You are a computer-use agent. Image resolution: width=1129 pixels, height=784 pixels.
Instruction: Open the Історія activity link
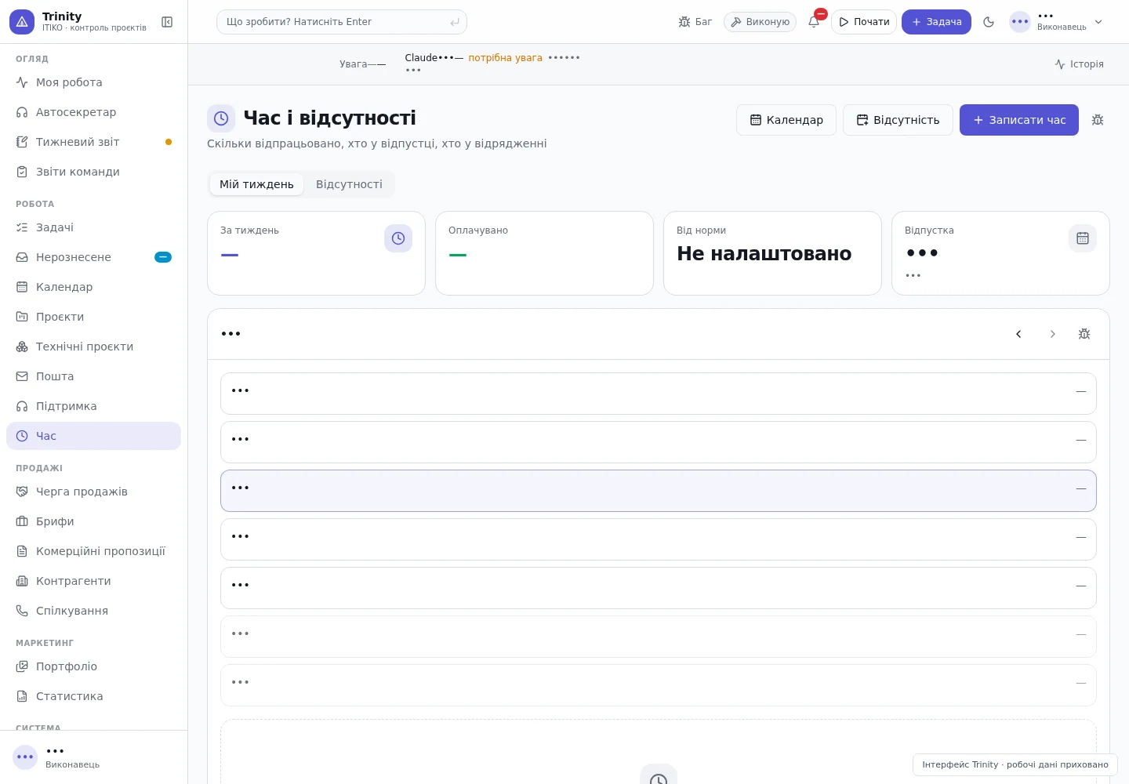point(1079,64)
